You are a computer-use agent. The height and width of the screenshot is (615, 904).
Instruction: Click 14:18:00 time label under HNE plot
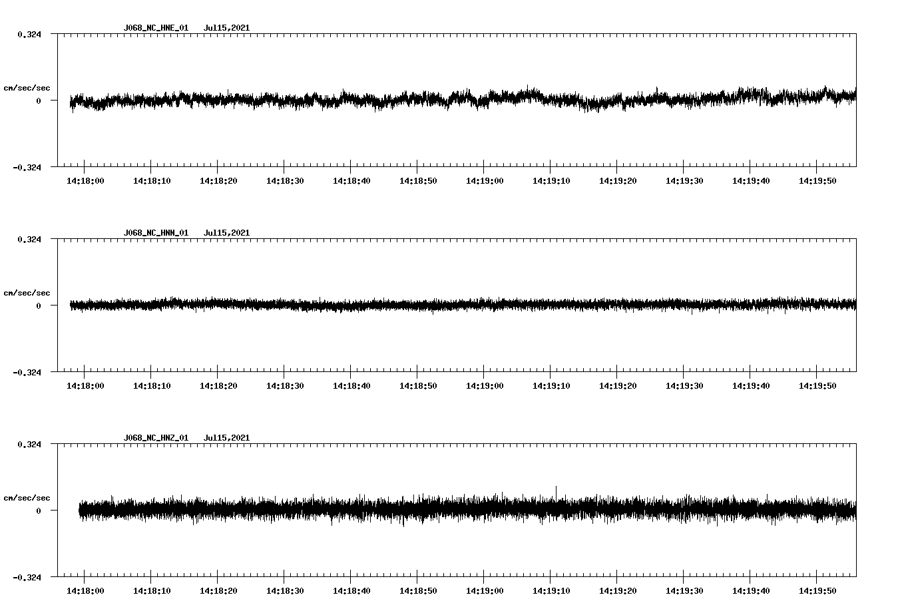click(85, 180)
